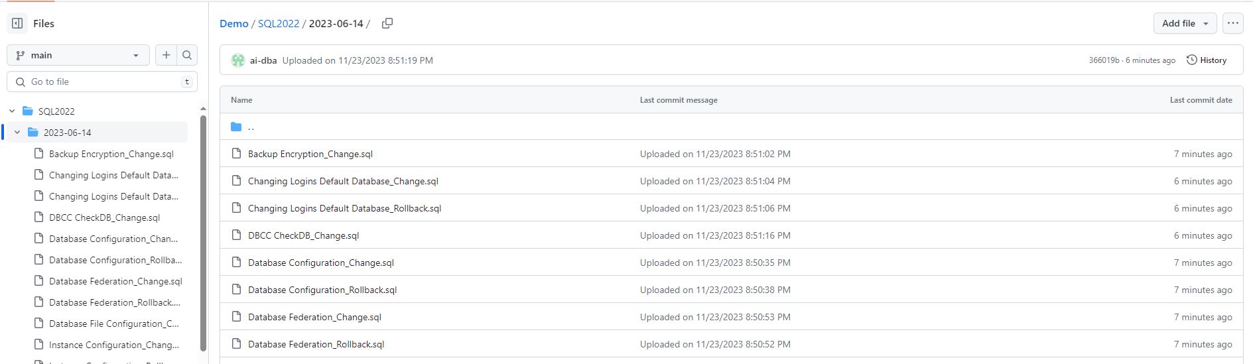Open Backup Encryption_Change.sql in file list
1253x364 pixels.
tap(310, 154)
